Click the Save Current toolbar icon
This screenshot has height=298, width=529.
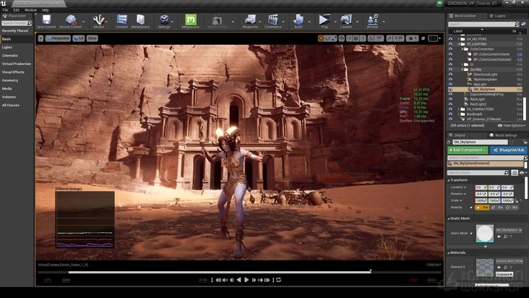pyautogui.click(x=46, y=20)
